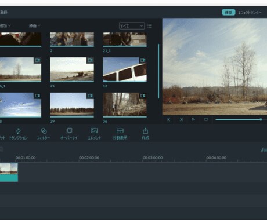Image resolution: width=267 pixels, height=220 pixels.
Task: Expand the 録画 (record) dropdown
Action: (35, 25)
